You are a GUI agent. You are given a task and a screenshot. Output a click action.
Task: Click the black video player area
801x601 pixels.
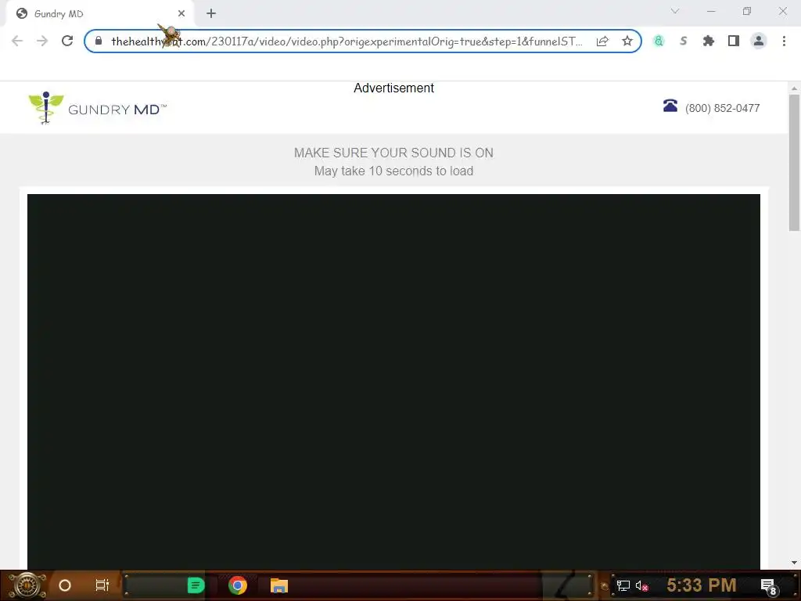393,381
